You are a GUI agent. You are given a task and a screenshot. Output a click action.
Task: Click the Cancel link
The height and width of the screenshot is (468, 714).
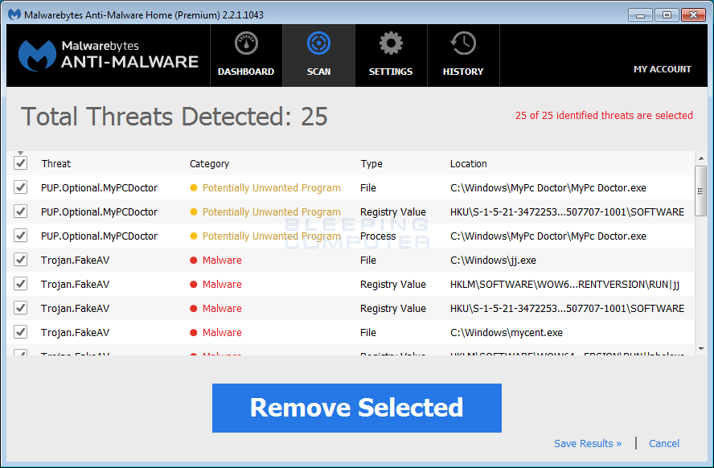coord(664,443)
